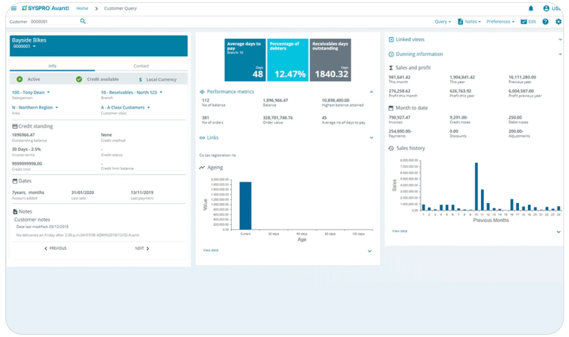Viewport: 569px width, 337px height.
Task: Click the Bayside Bikes customer header
Action: 99,46
